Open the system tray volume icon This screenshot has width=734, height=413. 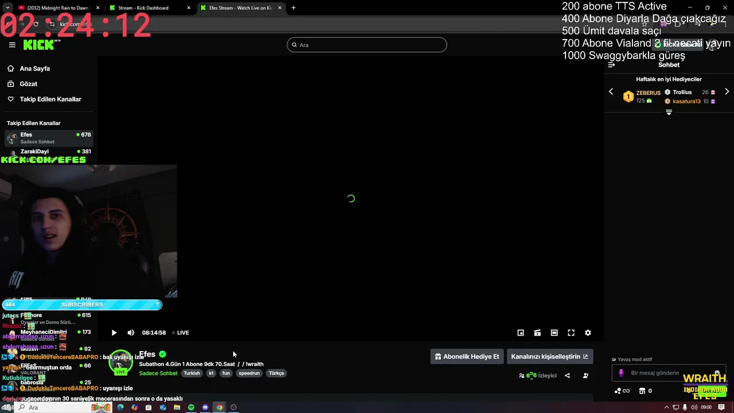(694, 407)
